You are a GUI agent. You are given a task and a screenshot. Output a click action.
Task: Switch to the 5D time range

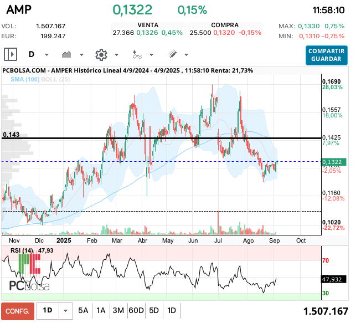154,310
